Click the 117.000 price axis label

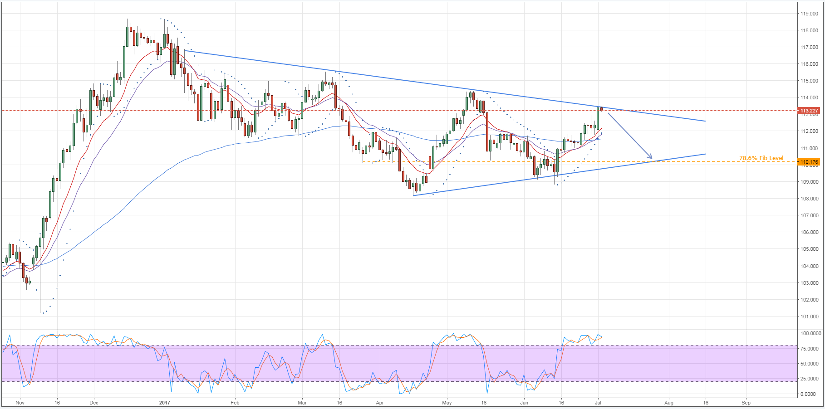pyautogui.click(x=810, y=47)
